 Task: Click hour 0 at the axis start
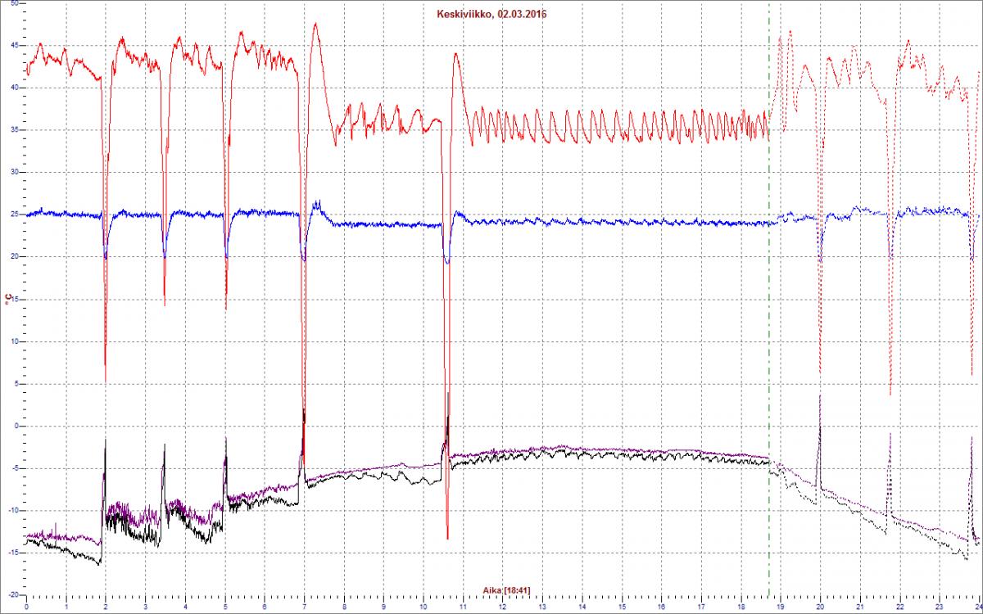(27, 607)
